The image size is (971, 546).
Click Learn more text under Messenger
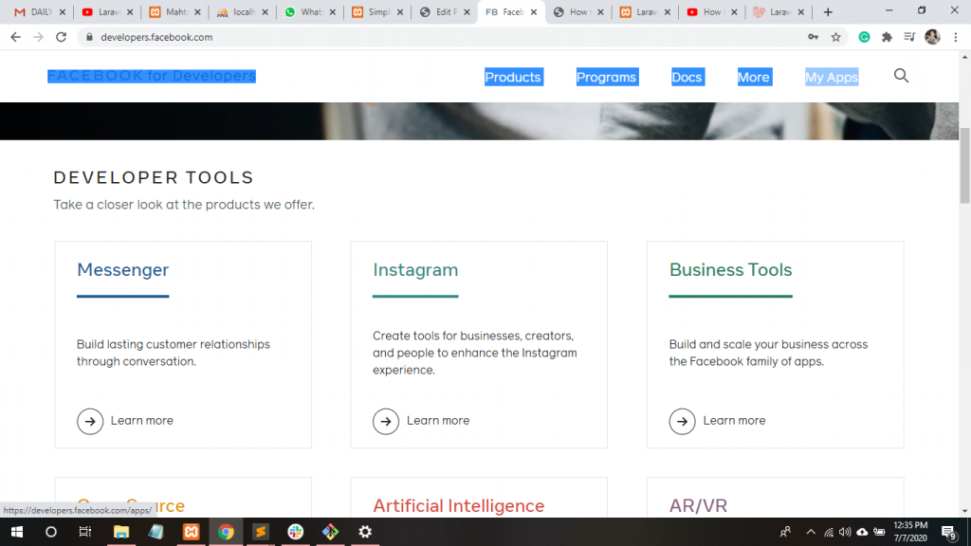pos(142,420)
